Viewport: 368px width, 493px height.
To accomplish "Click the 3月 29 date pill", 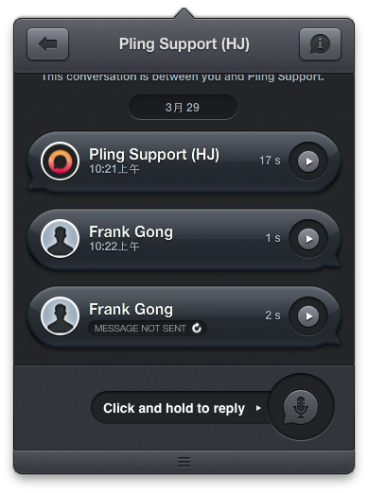I will click(183, 108).
